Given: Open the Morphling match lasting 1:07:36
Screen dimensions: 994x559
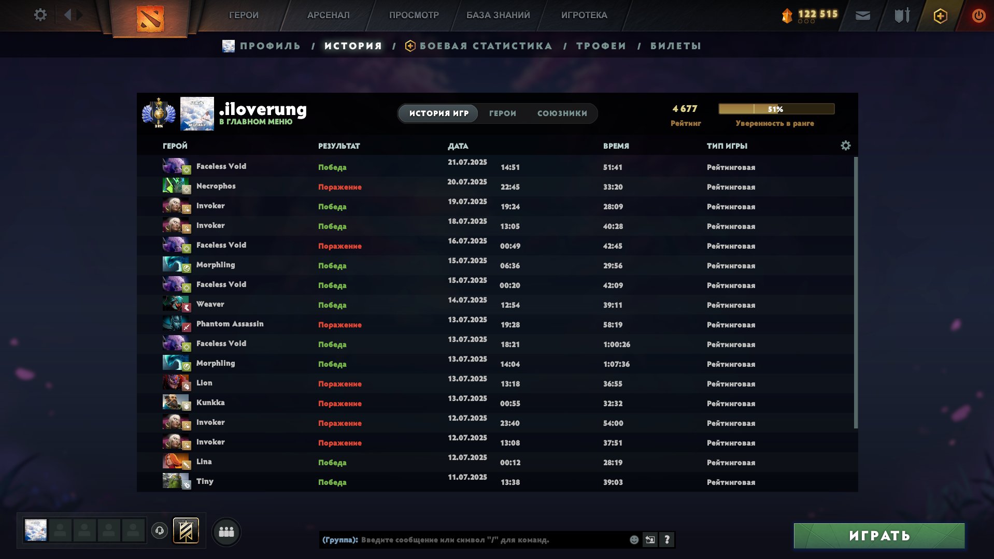Looking at the screenshot, I should point(495,363).
